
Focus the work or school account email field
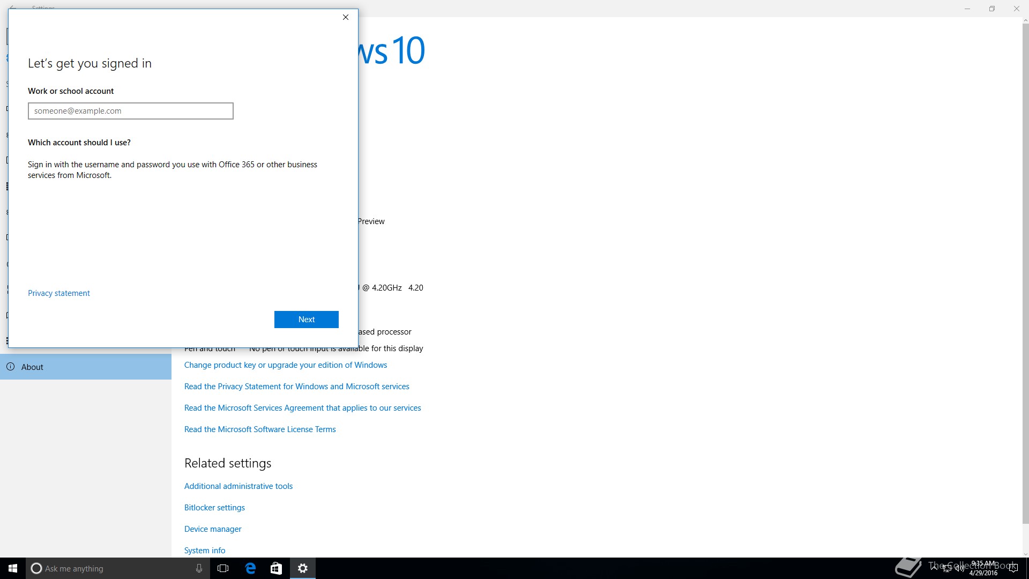tap(131, 111)
